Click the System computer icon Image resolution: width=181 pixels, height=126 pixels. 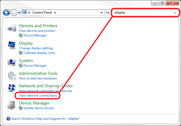click(12, 63)
